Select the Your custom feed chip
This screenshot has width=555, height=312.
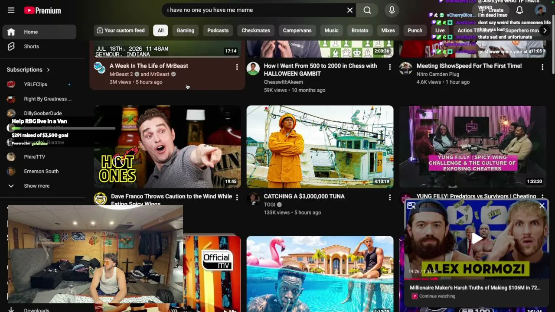click(121, 30)
